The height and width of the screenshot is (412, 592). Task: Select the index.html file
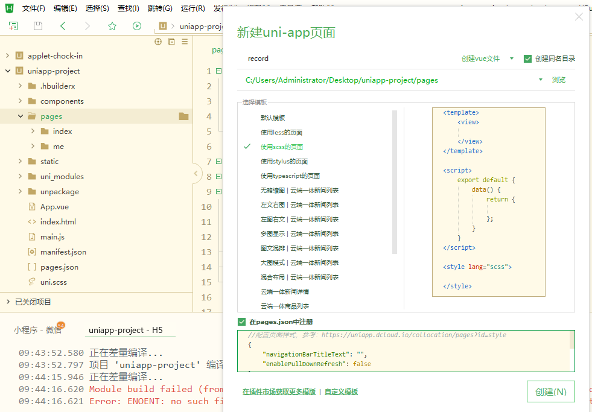pos(58,222)
